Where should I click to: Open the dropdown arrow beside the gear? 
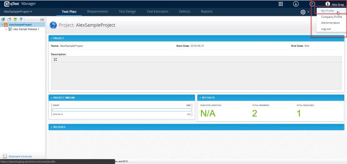pyautogui.click(x=308, y=12)
